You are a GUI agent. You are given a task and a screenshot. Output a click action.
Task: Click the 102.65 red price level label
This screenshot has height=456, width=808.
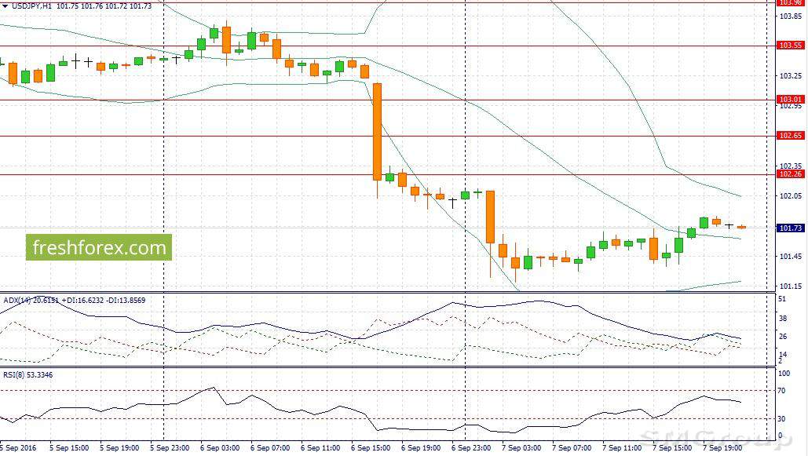coord(790,136)
